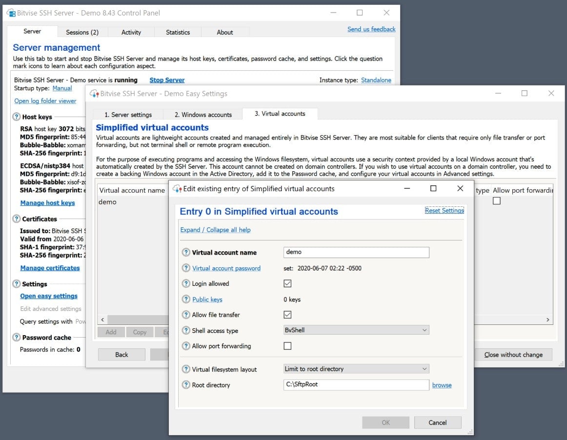Click the Root directory path field
Image resolution: width=567 pixels, height=440 pixels.
pyautogui.click(x=356, y=384)
